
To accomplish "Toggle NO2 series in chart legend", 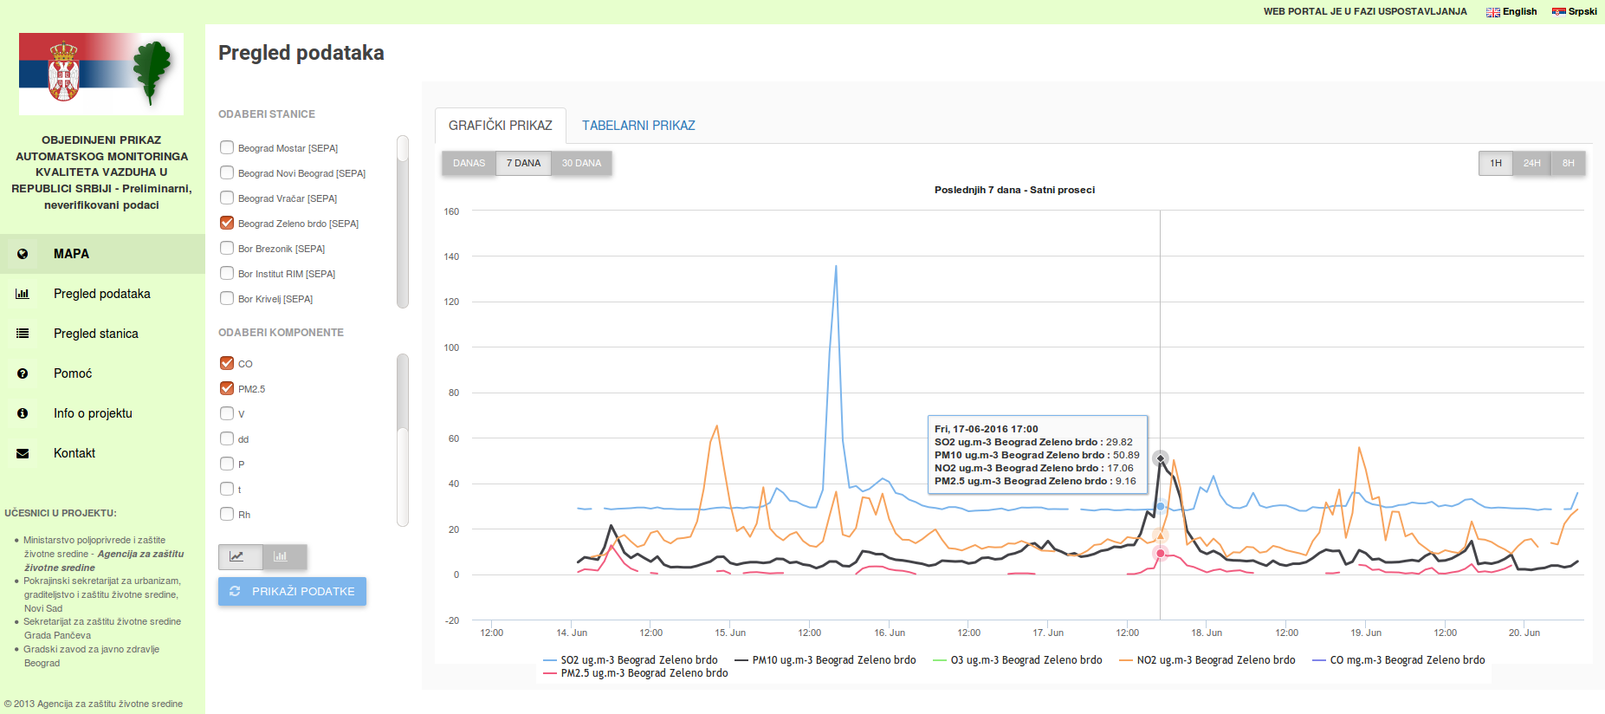I will [x=1207, y=660].
